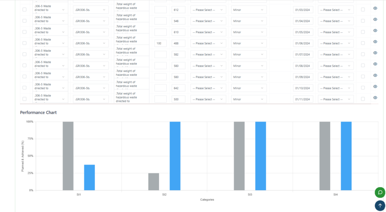
Task: Click the input field containing 100
Action: (x=160, y=44)
